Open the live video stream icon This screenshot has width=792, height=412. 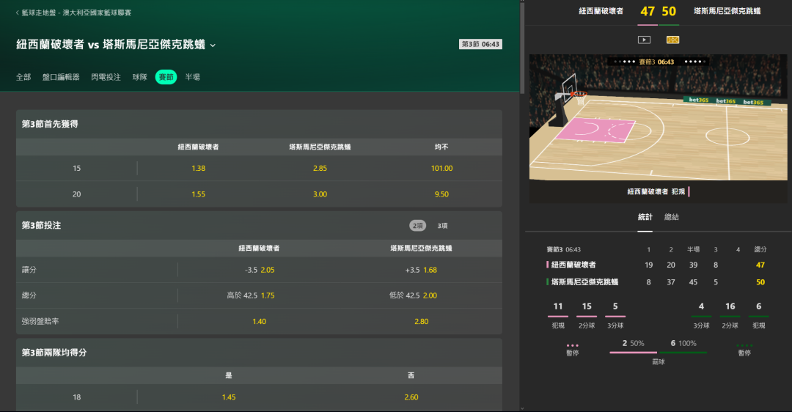pos(644,40)
